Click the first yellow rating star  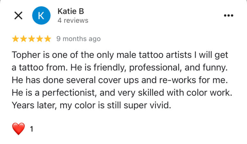click(x=15, y=39)
